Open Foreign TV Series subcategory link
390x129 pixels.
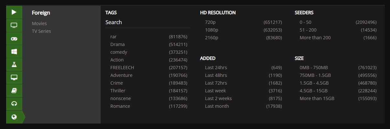point(41,31)
